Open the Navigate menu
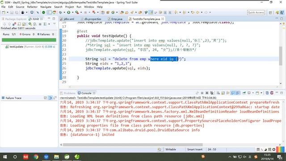The image size is (286, 161). pos(46,7)
